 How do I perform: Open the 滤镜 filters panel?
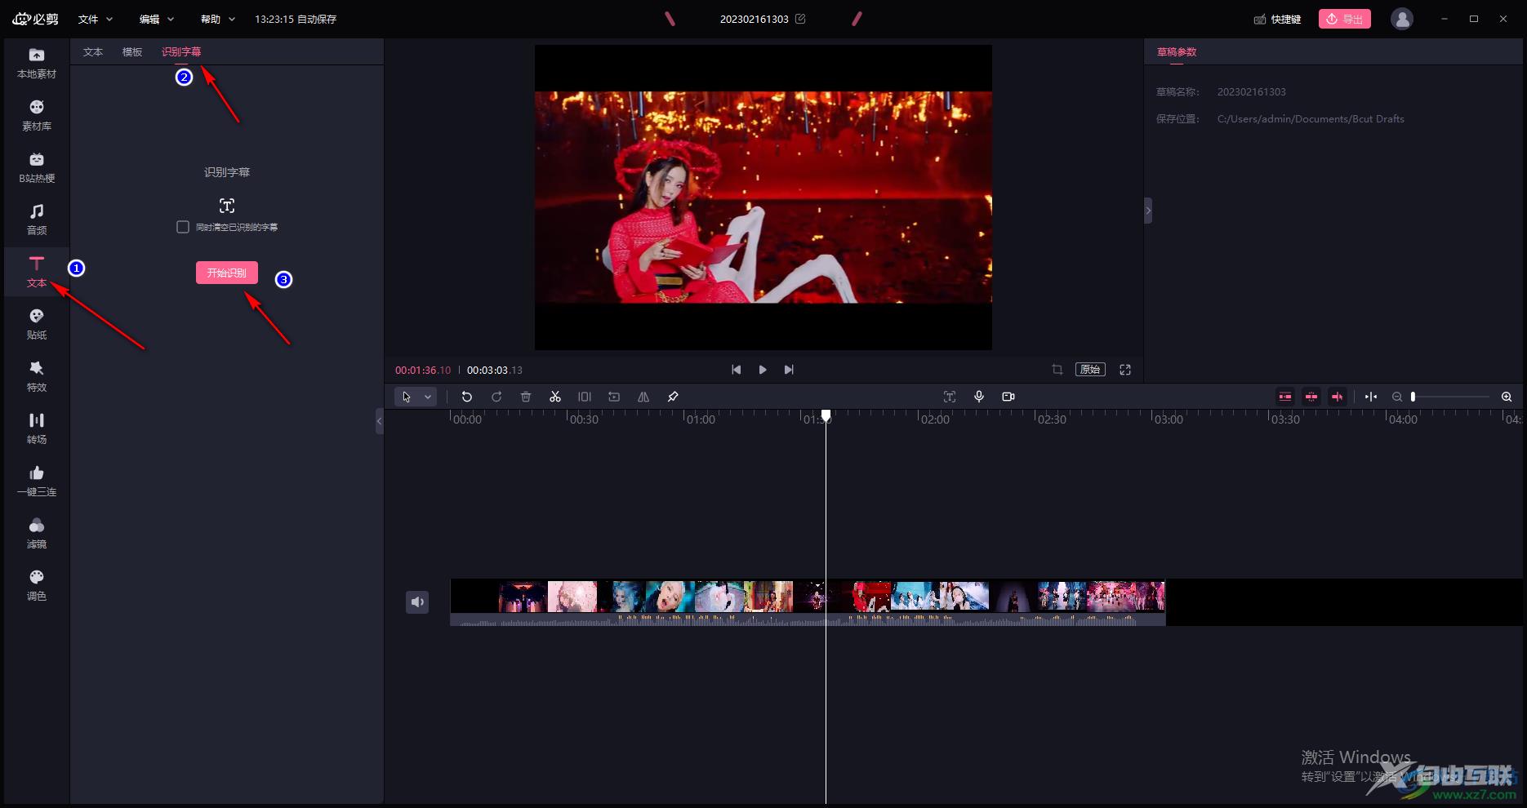[x=37, y=533]
